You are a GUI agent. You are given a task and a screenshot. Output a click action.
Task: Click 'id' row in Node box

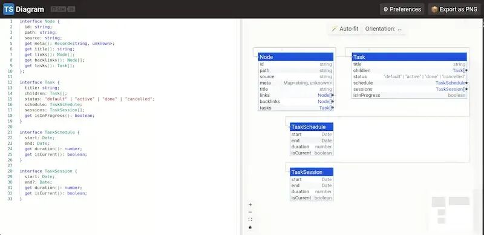click(x=296, y=64)
